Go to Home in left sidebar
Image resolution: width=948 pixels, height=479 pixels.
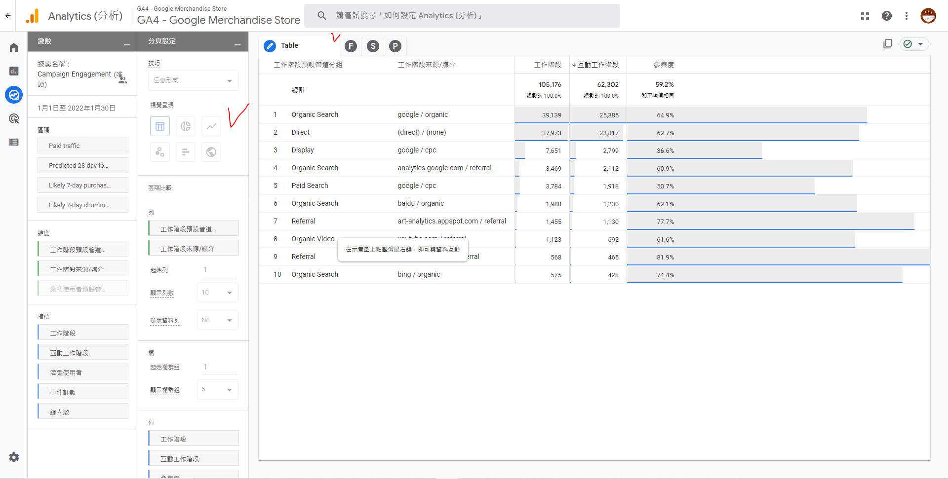tap(14, 47)
